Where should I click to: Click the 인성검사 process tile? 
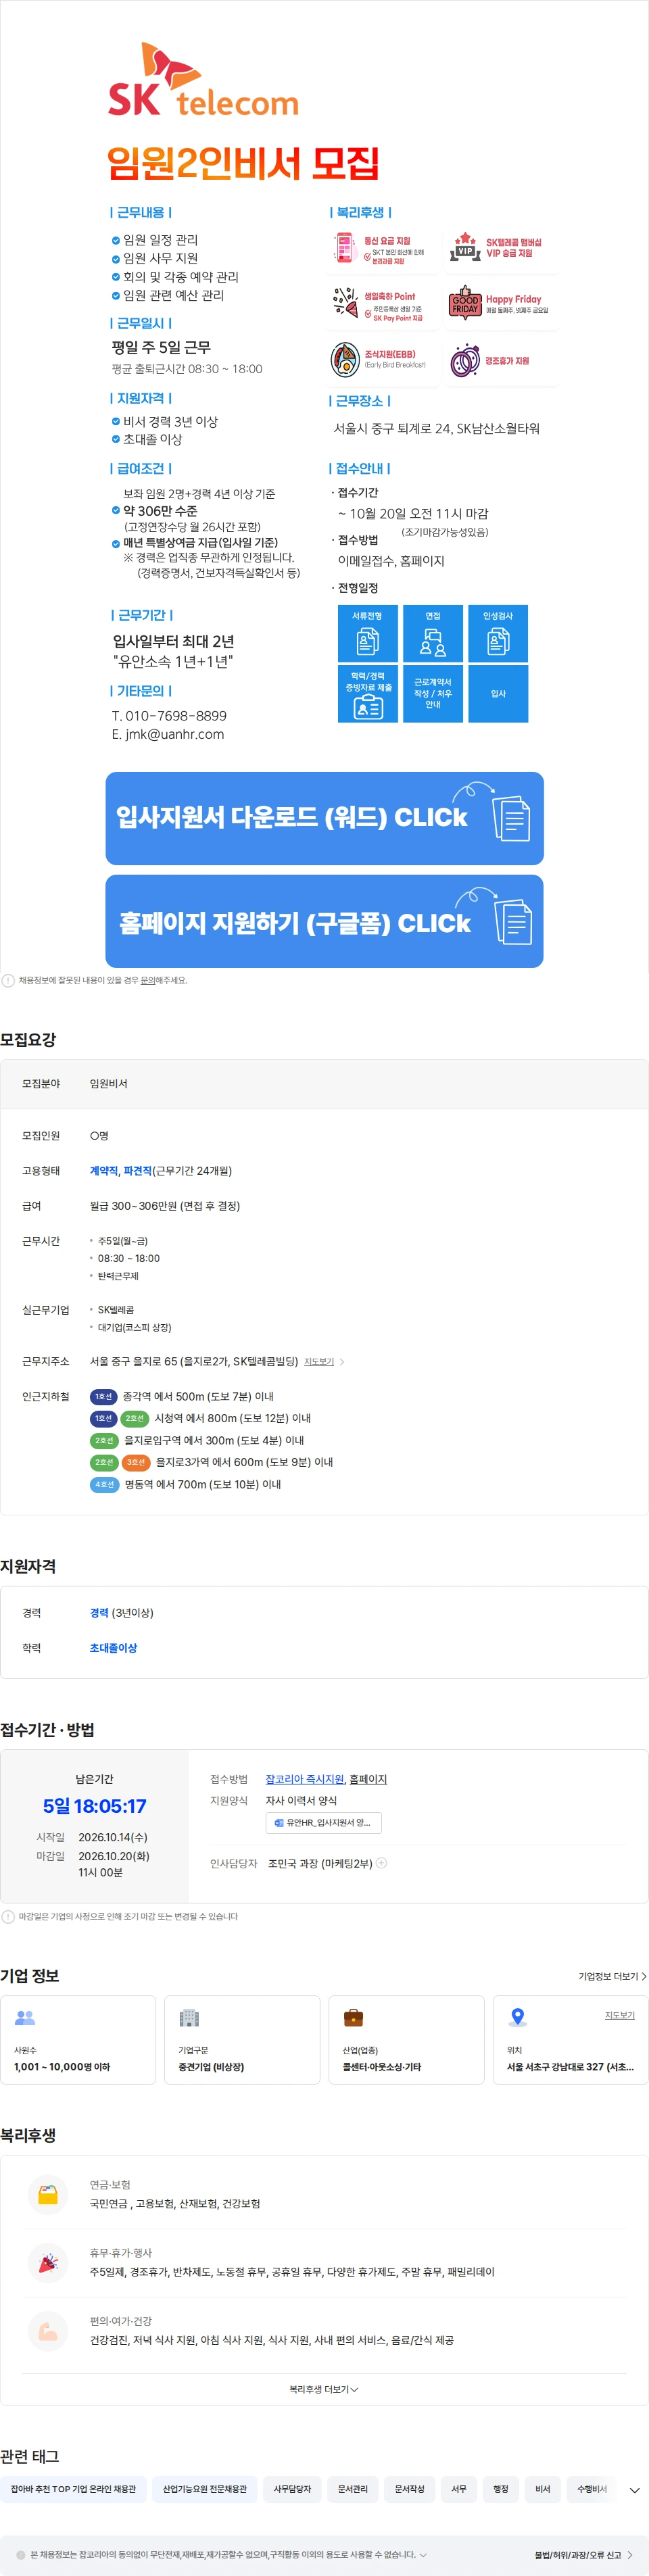(x=498, y=633)
